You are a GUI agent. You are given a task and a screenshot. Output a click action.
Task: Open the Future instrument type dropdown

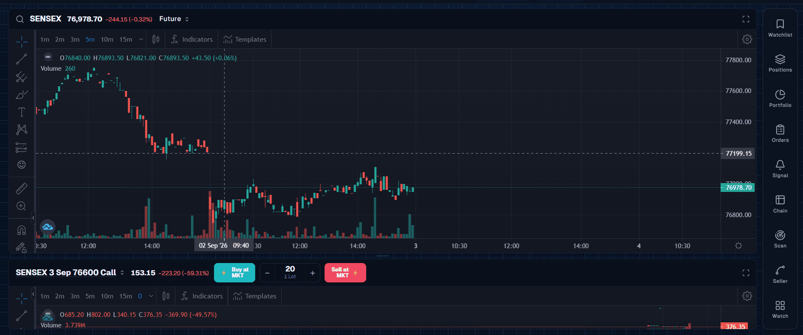coord(174,19)
